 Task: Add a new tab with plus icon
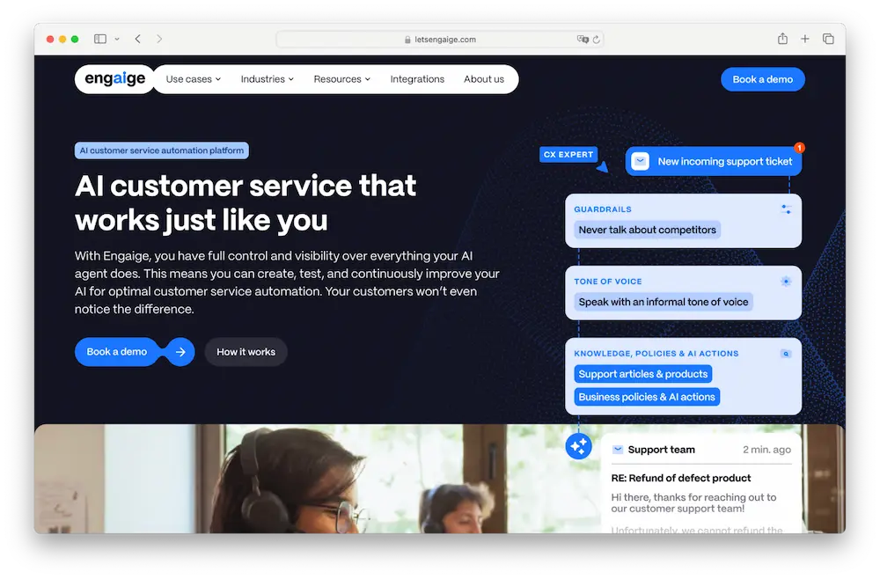805,39
